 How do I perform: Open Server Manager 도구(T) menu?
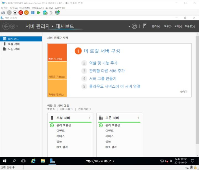[x=168, y=26]
